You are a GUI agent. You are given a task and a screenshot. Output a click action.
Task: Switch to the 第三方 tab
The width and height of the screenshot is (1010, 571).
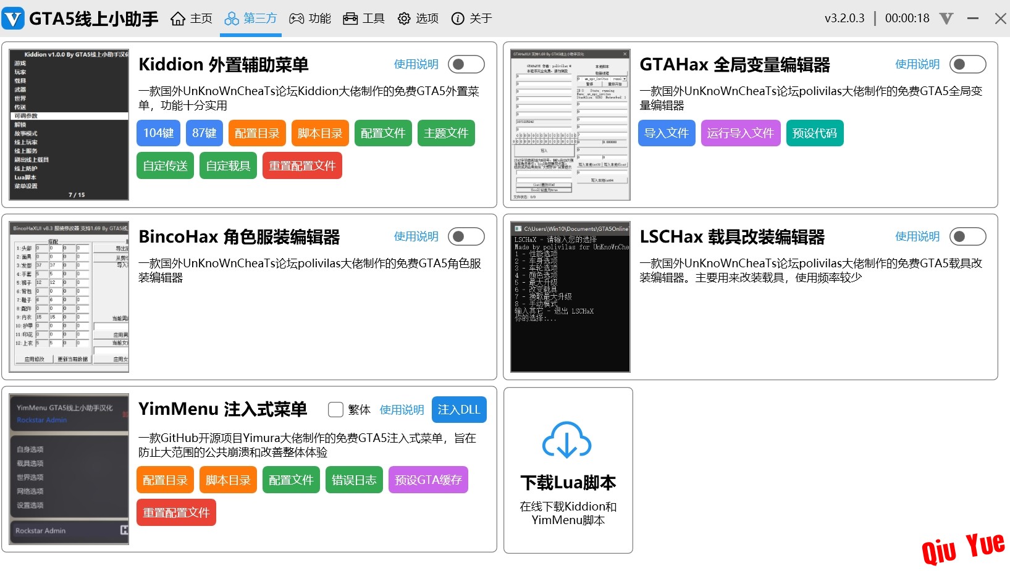pyautogui.click(x=251, y=19)
